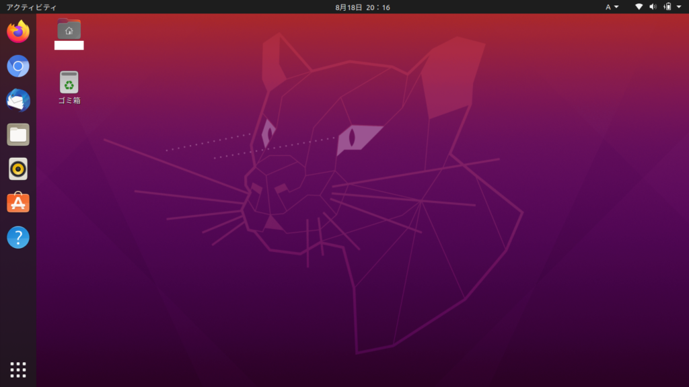The image size is (689, 387).
Task: Click the battery status icon
Action: click(x=667, y=7)
